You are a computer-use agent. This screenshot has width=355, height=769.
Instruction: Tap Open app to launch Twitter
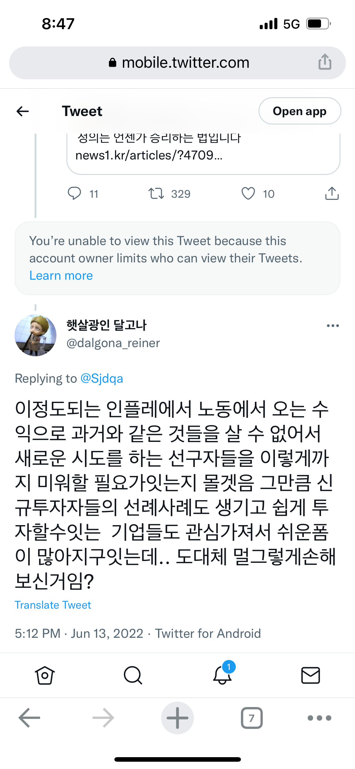point(299,111)
